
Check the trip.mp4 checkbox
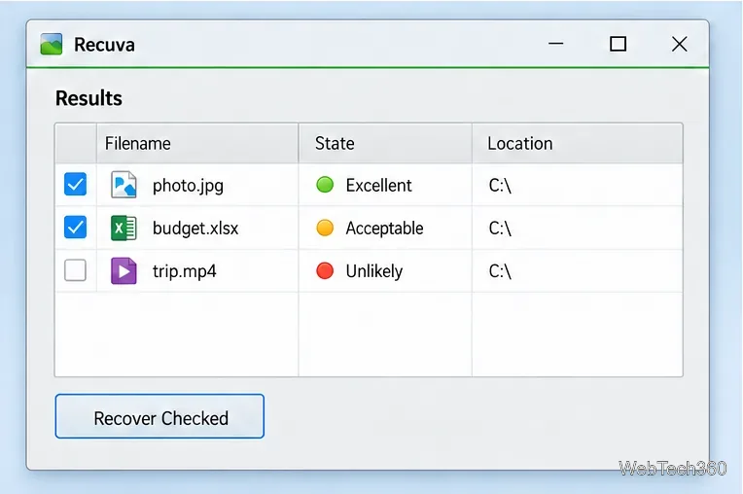click(x=75, y=270)
